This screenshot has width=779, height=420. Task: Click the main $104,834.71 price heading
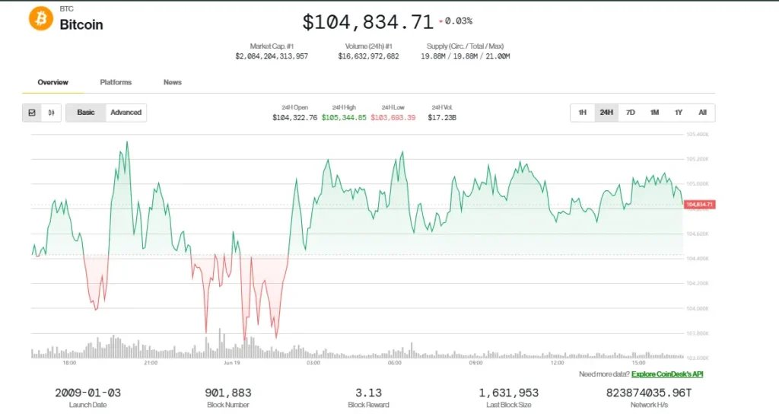coord(367,22)
